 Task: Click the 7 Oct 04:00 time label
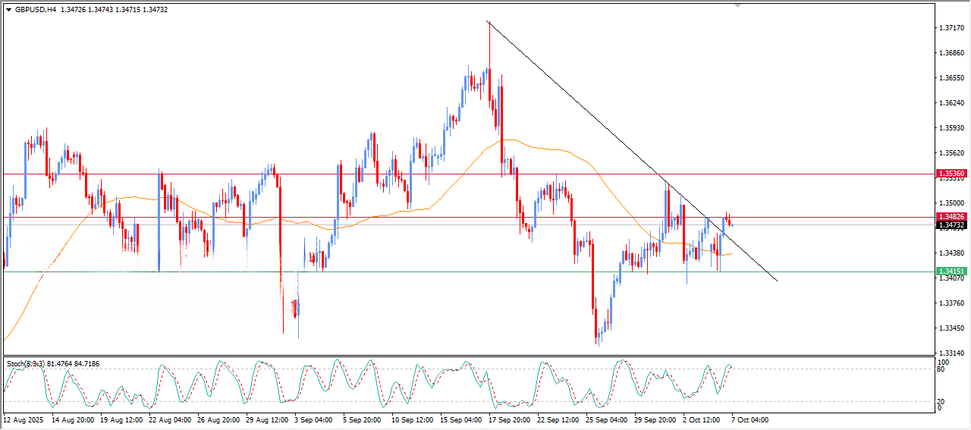click(749, 419)
